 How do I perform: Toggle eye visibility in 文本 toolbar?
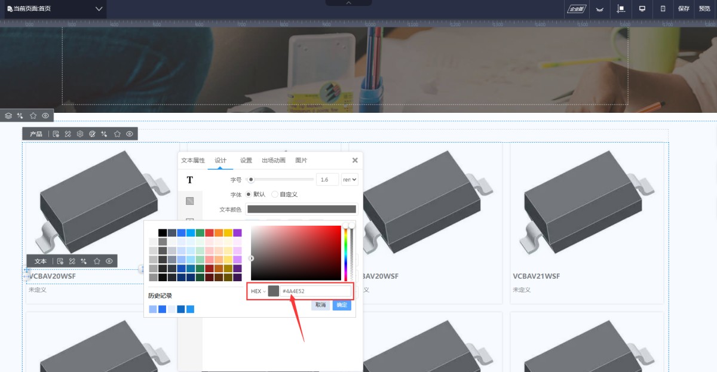(109, 261)
